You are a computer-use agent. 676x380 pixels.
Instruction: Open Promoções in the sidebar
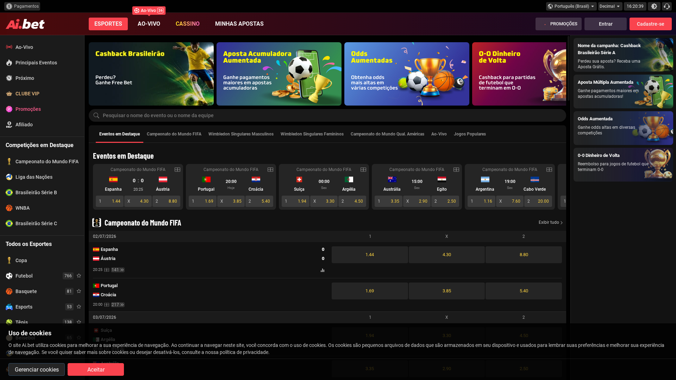coord(42,109)
